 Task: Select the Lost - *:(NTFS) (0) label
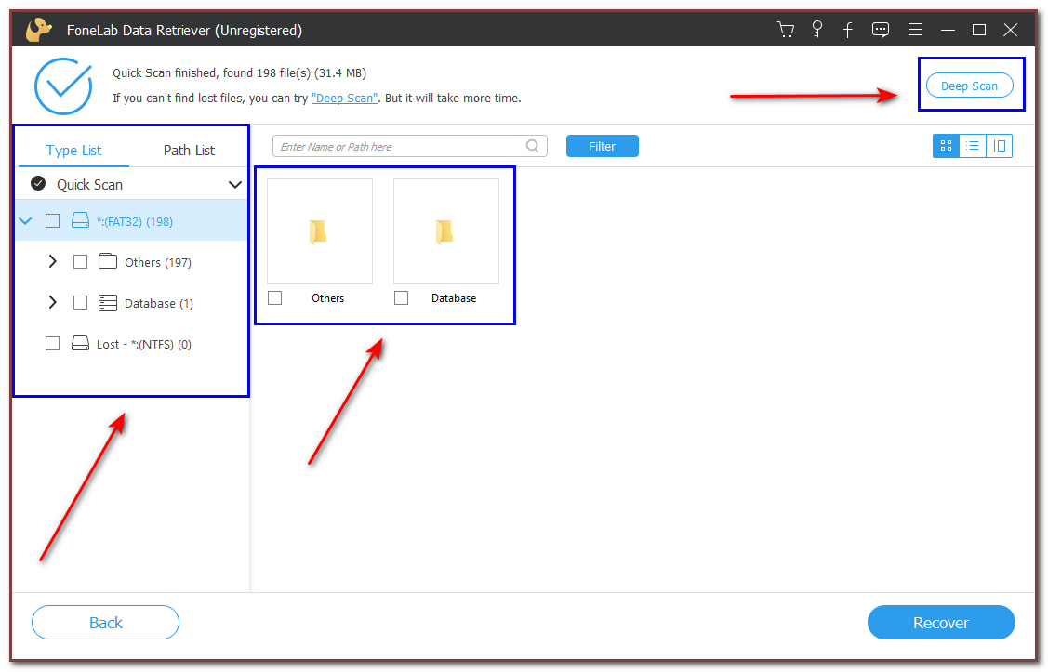tap(144, 344)
